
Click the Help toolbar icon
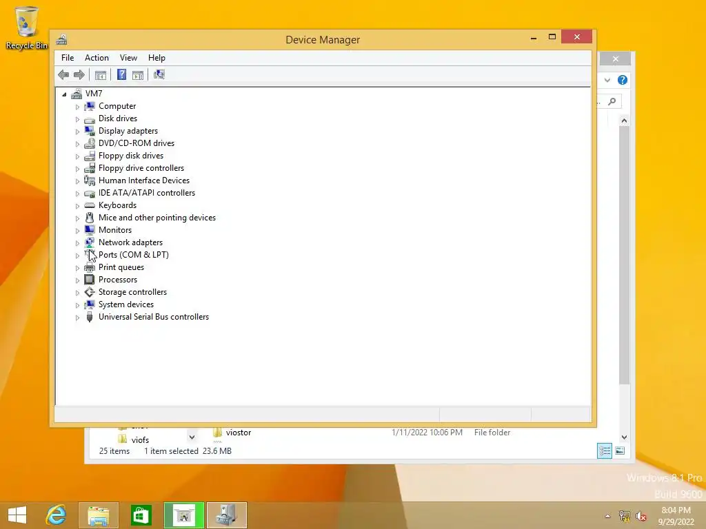(x=121, y=74)
